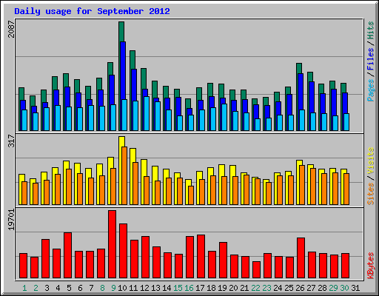Click the red KBytes bar for day 17
The height and width of the screenshot is (296, 379).
201,257
